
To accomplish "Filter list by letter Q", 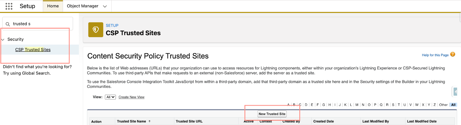I will (x=381, y=105).
